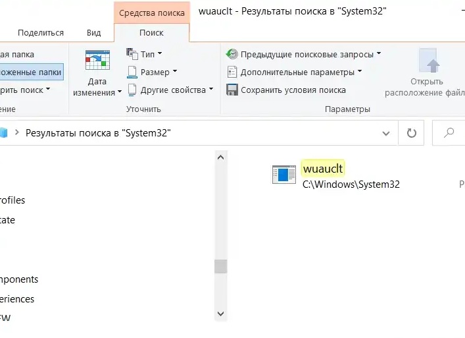Click the magnifier icon in search box
Viewport: 465px width, 338px height.
pyautogui.click(x=449, y=132)
